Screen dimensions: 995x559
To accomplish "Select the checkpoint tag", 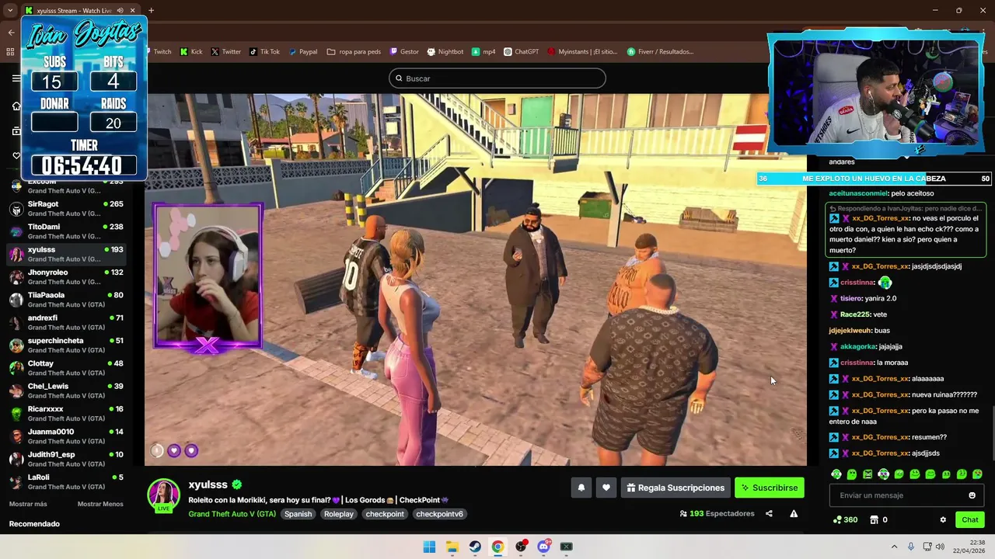I will click(x=385, y=514).
